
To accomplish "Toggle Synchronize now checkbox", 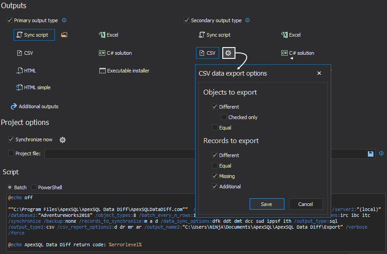I will 11,139.
